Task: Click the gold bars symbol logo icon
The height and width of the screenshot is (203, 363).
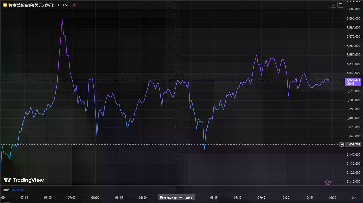Action: coord(5,5)
